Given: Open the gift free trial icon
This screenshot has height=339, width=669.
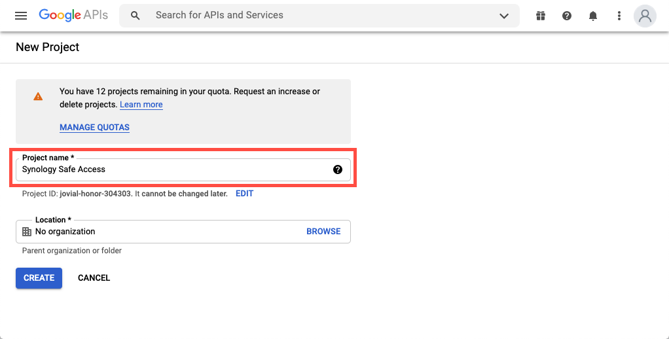Looking at the screenshot, I should coord(541,16).
